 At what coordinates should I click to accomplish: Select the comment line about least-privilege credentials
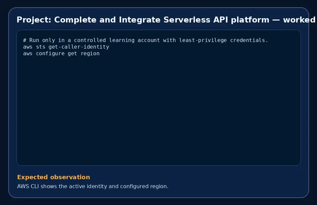pyautogui.click(x=146, y=40)
